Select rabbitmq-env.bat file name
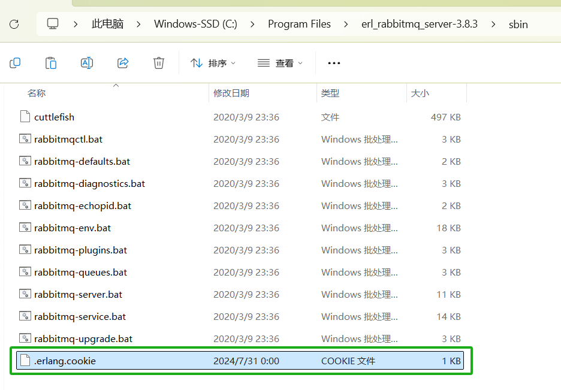 point(73,228)
